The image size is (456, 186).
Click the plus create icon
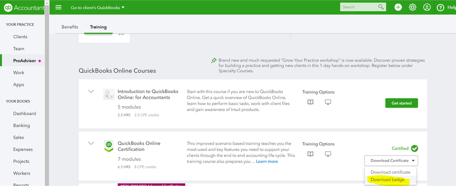tap(398, 7)
